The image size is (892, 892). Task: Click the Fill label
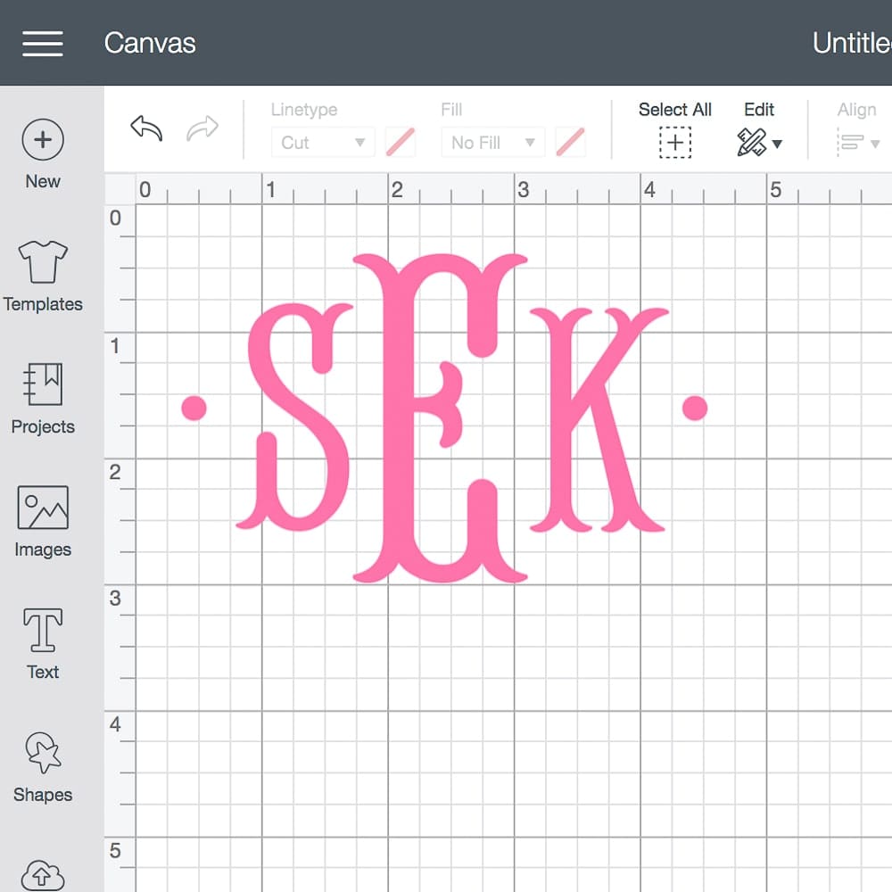tap(451, 109)
